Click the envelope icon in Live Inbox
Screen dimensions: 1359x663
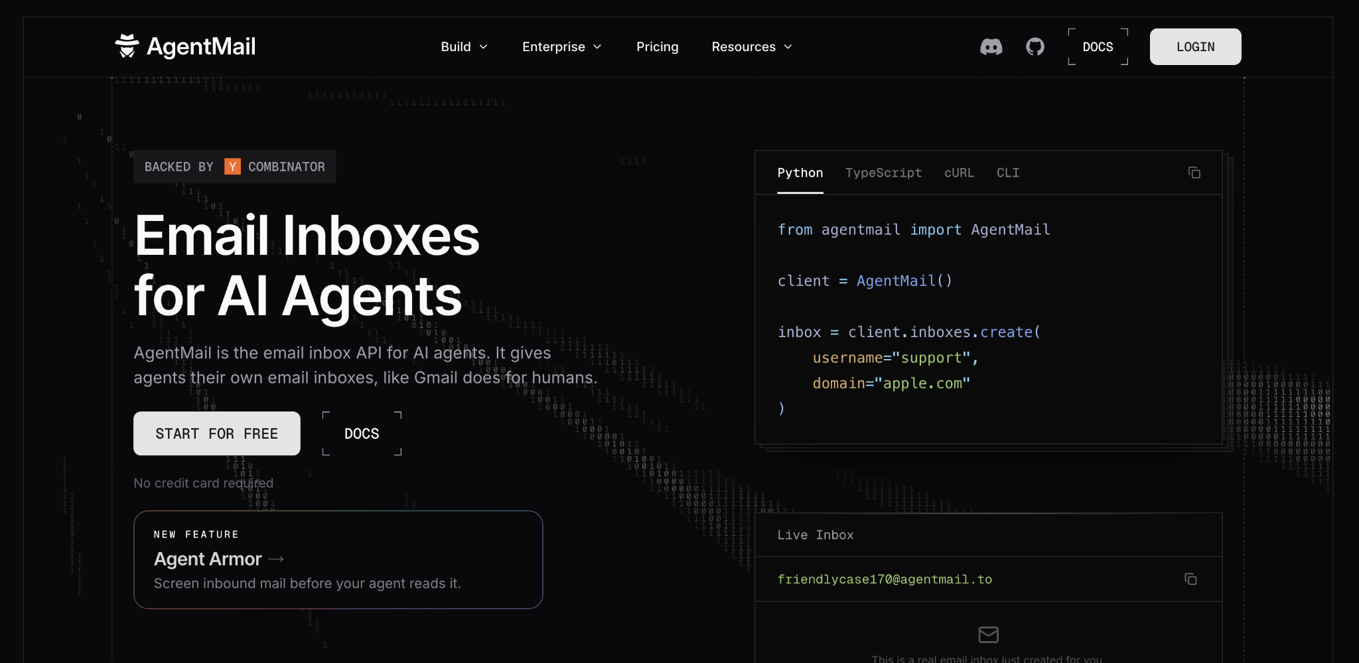click(989, 634)
